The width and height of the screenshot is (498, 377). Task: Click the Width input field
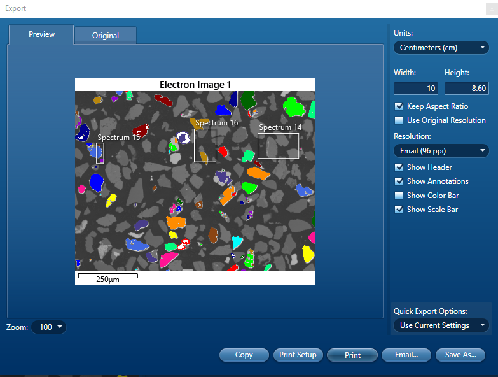(x=415, y=89)
